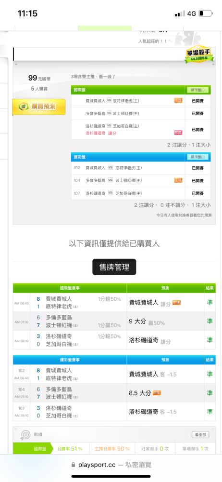The image size is (222, 482).
Task: Tap the lock icon beside playsport.cc
Action: click(73, 465)
